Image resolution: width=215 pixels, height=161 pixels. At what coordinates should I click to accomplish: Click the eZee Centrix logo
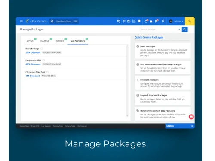click(36, 21)
